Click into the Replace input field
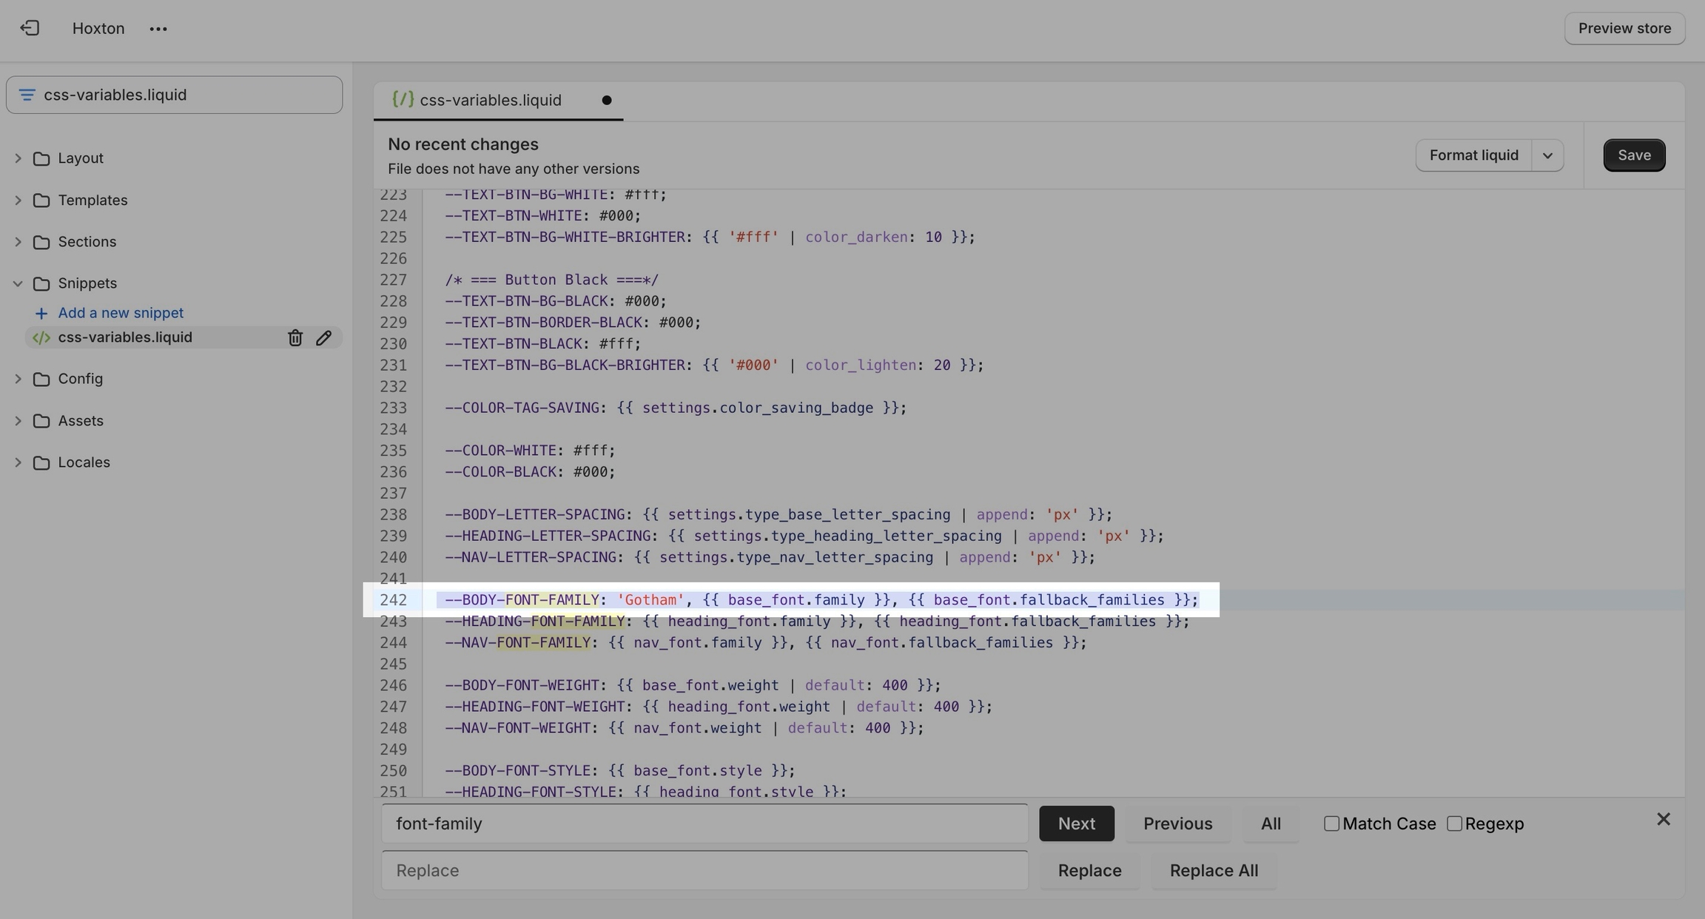Viewport: 1705px width, 919px height. pyautogui.click(x=704, y=871)
